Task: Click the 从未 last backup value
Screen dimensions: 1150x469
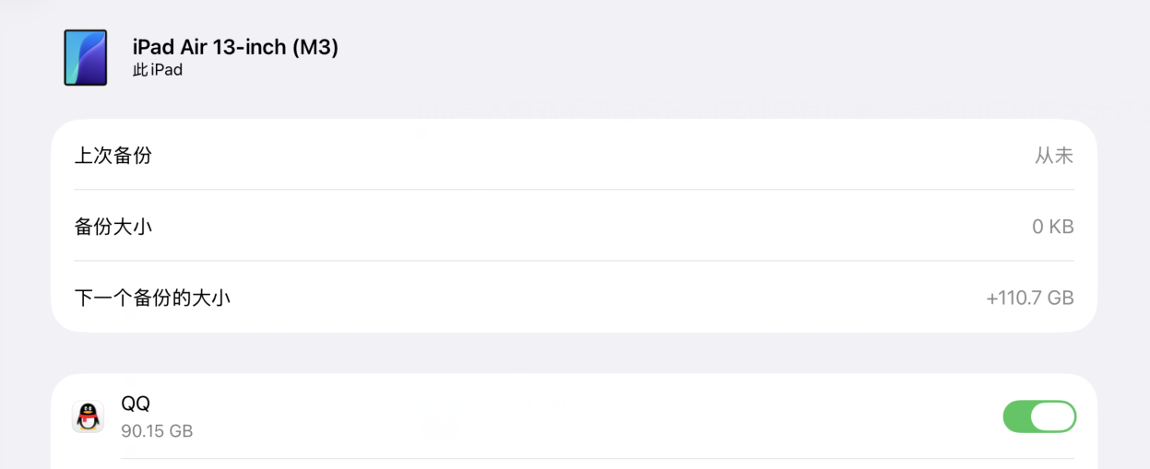Action: (x=1053, y=156)
